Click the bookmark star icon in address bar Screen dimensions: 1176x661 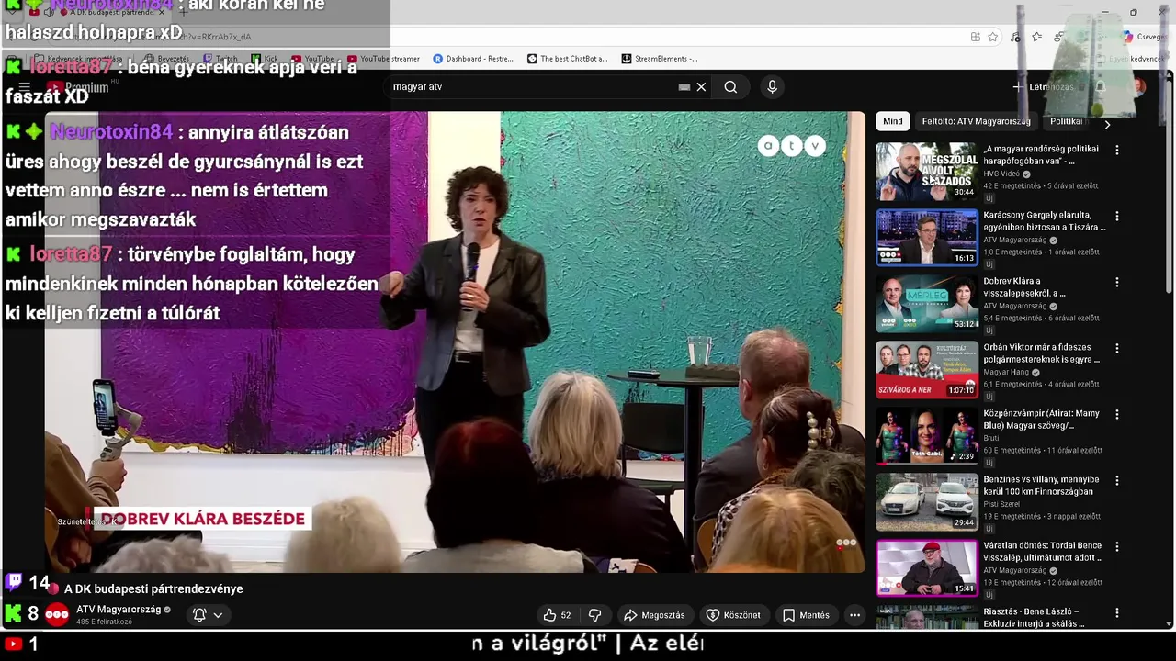[x=993, y=37]
